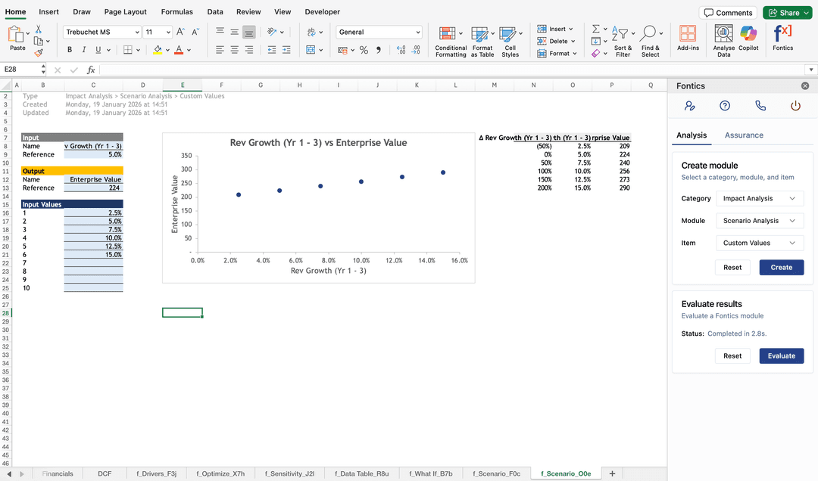Toggle Bold formatting

pyautogui.click(x=70, y=50)
